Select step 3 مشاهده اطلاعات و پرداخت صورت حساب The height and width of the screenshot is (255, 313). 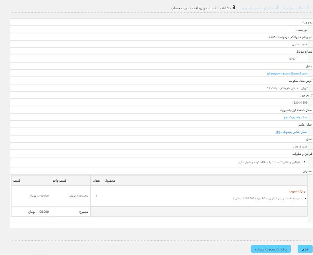[x=203, y=8]
